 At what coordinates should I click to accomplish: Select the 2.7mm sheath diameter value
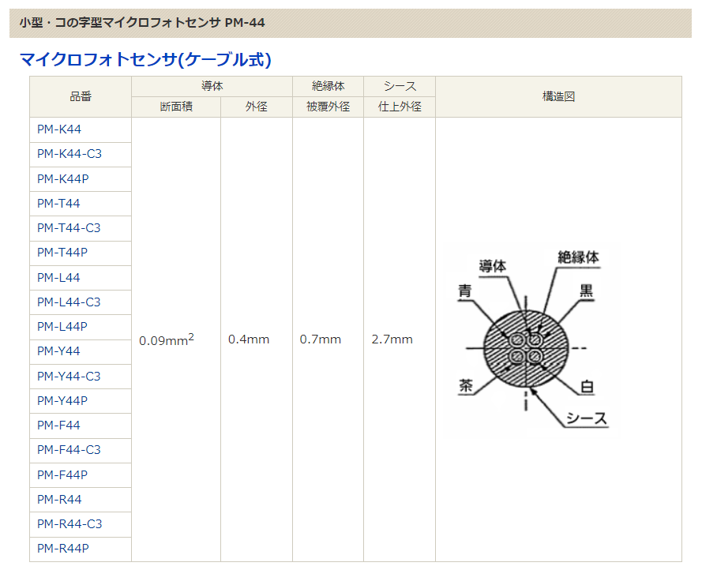pyautogui.click(x=392, y=339)
